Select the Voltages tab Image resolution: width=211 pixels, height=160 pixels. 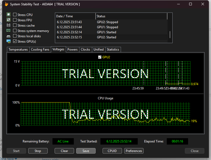click(58, 49)
